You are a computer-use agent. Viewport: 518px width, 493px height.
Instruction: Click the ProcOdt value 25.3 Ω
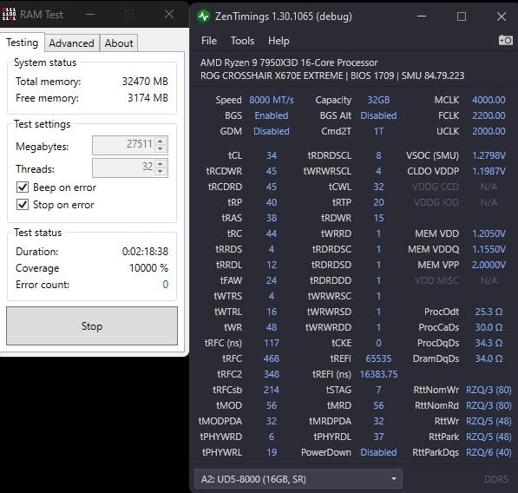(x=488, y=312)
